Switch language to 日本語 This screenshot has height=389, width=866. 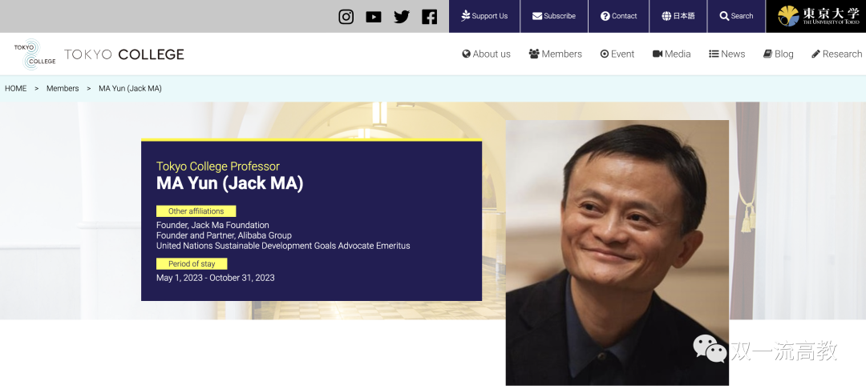pos(678,16)
